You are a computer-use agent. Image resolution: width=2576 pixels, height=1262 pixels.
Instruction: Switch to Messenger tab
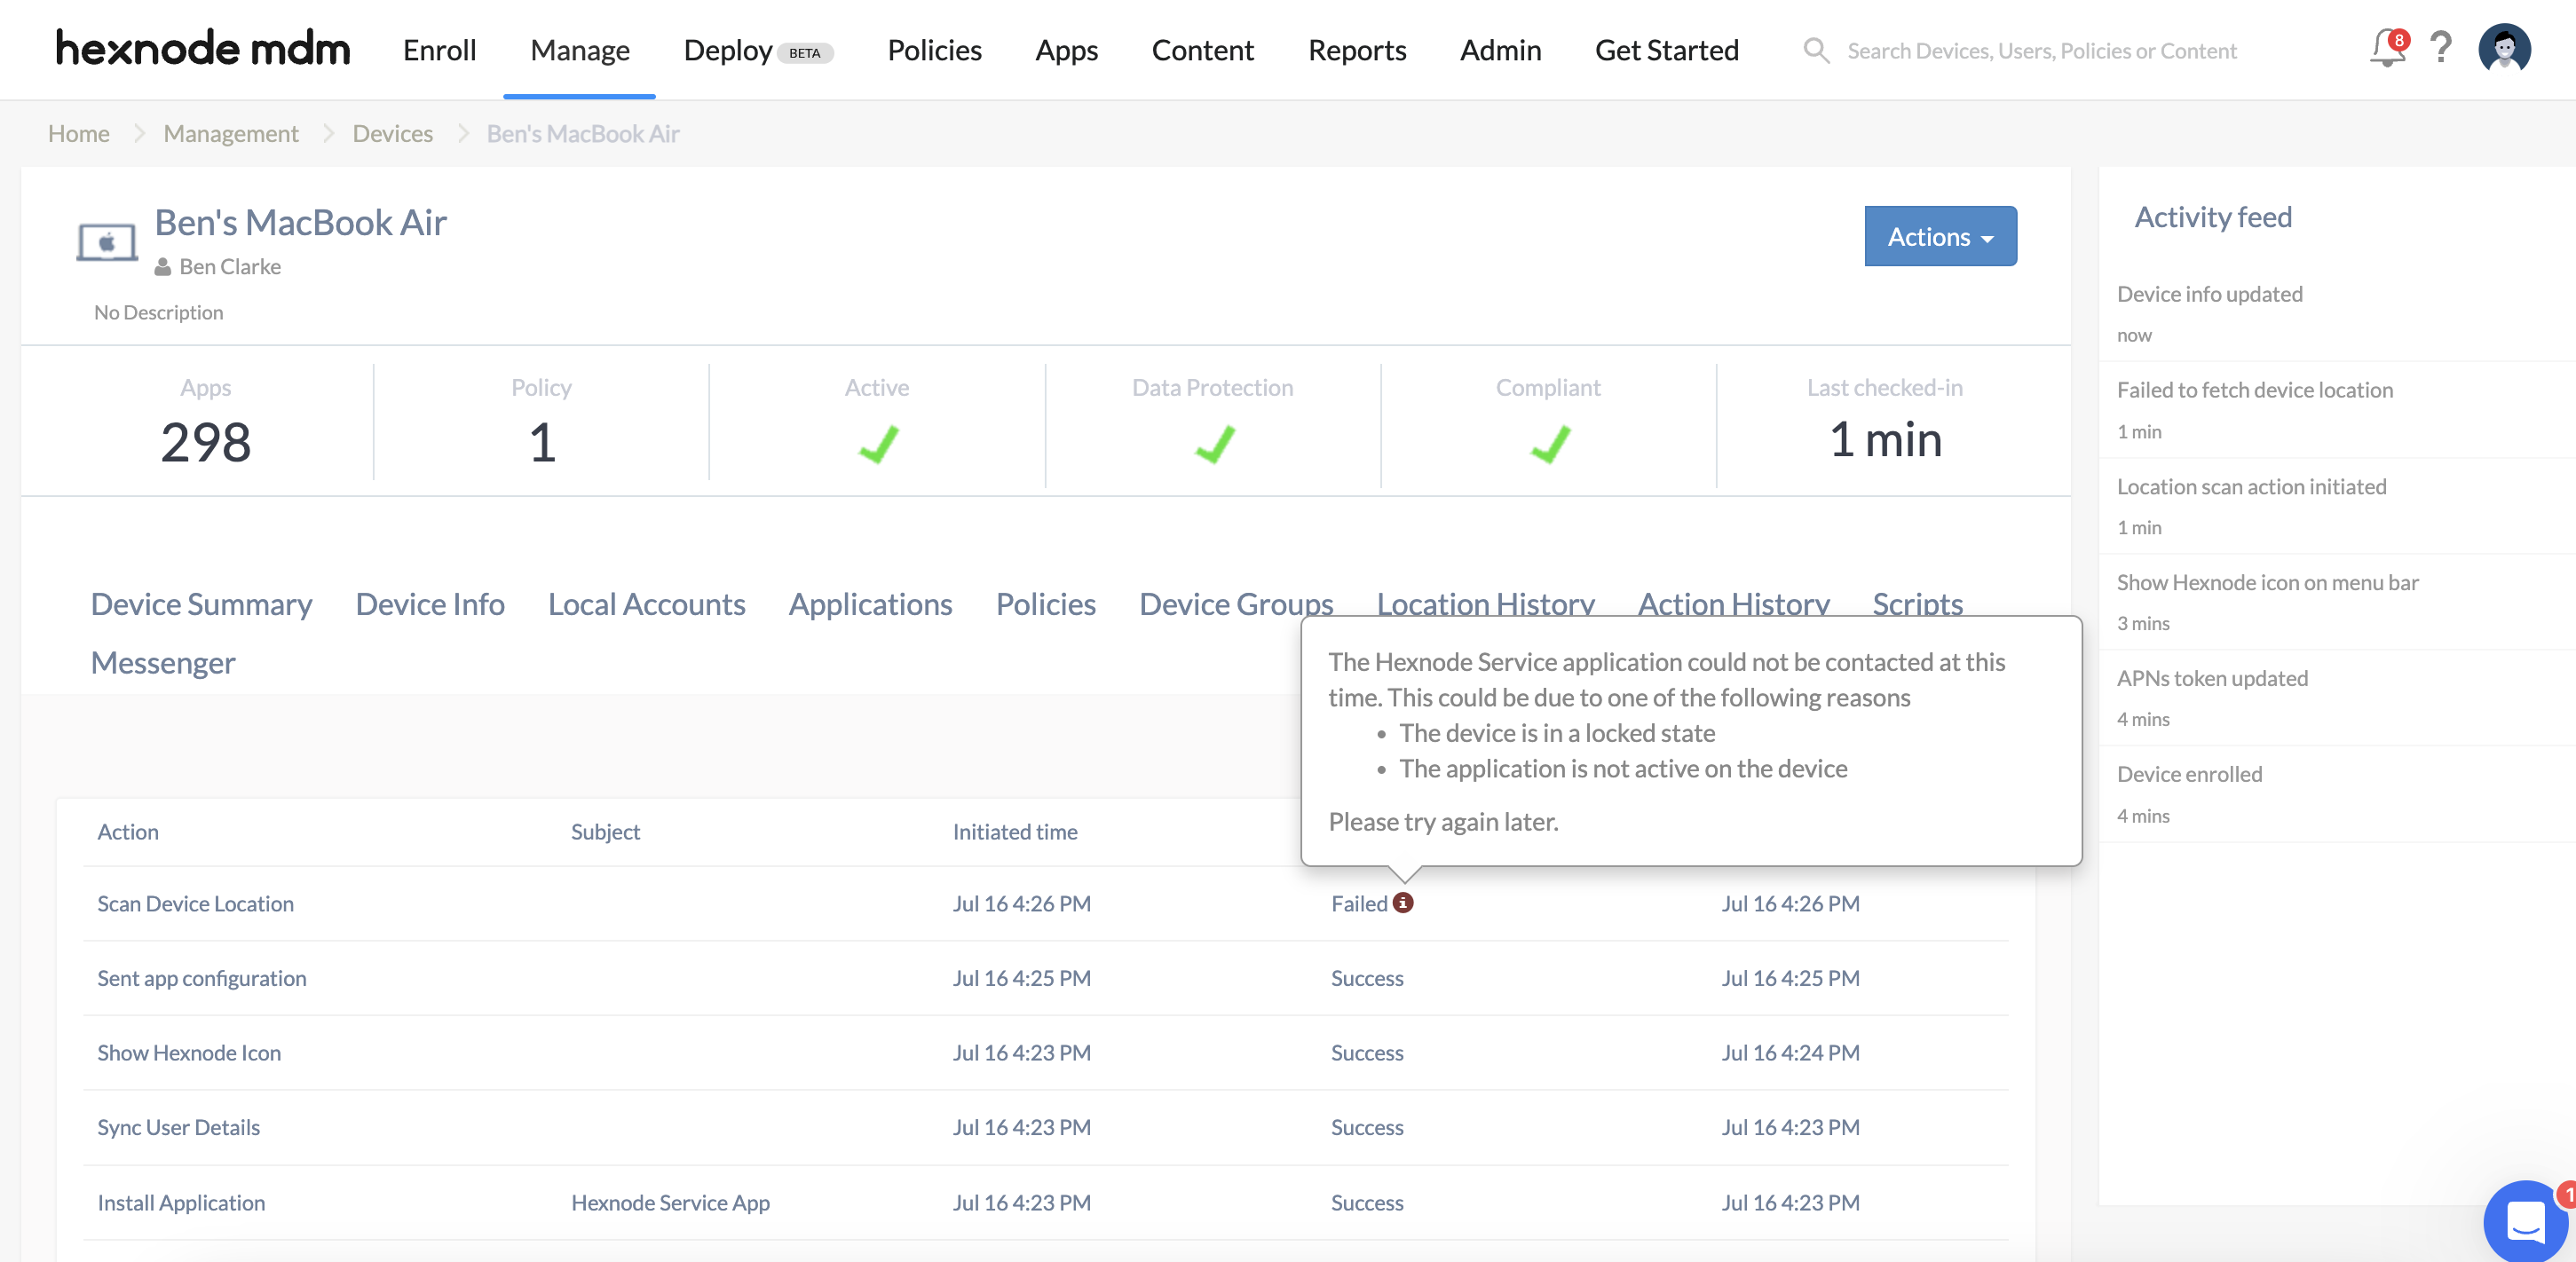click(x=163, y=663)
